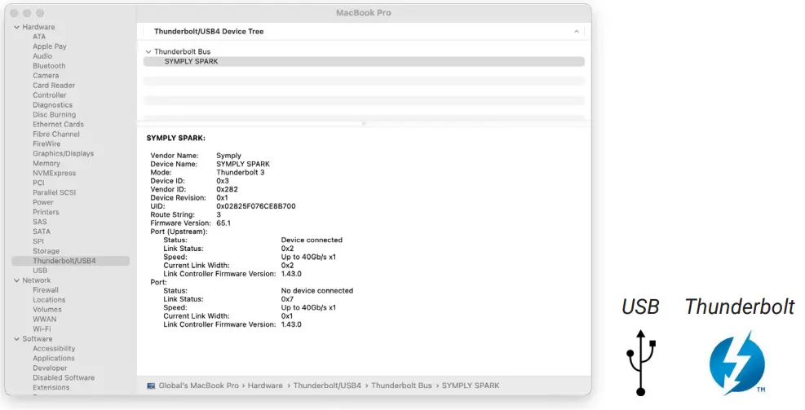Select Graphics/Displays in the sidebar
The width and height of the screenshot is (805, 410).
(64, 154)
